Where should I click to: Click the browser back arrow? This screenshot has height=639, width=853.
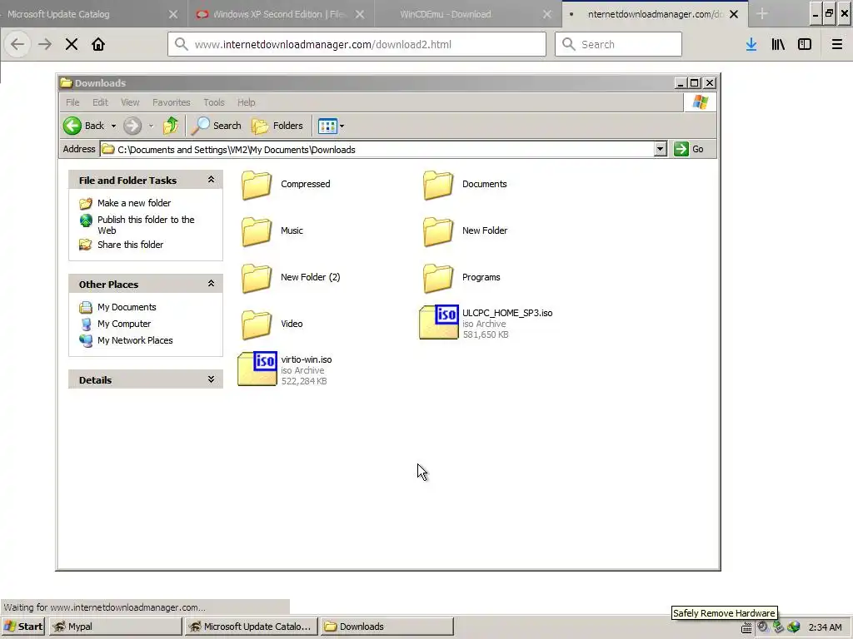tap(17, 45)
